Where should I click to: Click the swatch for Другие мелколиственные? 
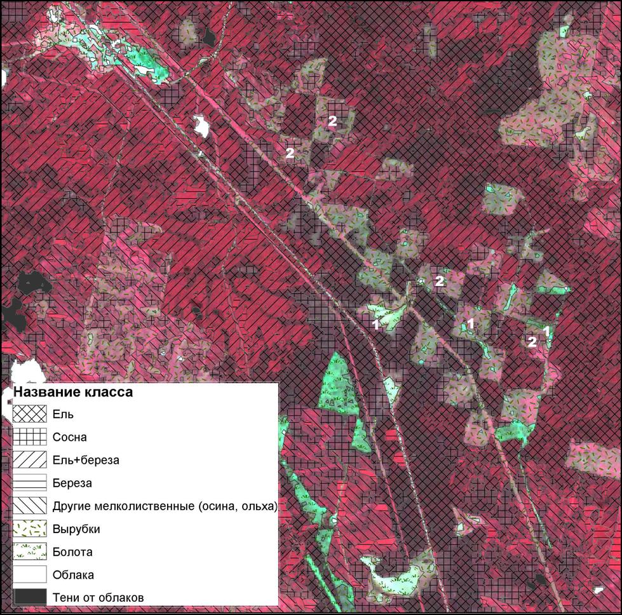pyautogui.click(x=30, y=506)
